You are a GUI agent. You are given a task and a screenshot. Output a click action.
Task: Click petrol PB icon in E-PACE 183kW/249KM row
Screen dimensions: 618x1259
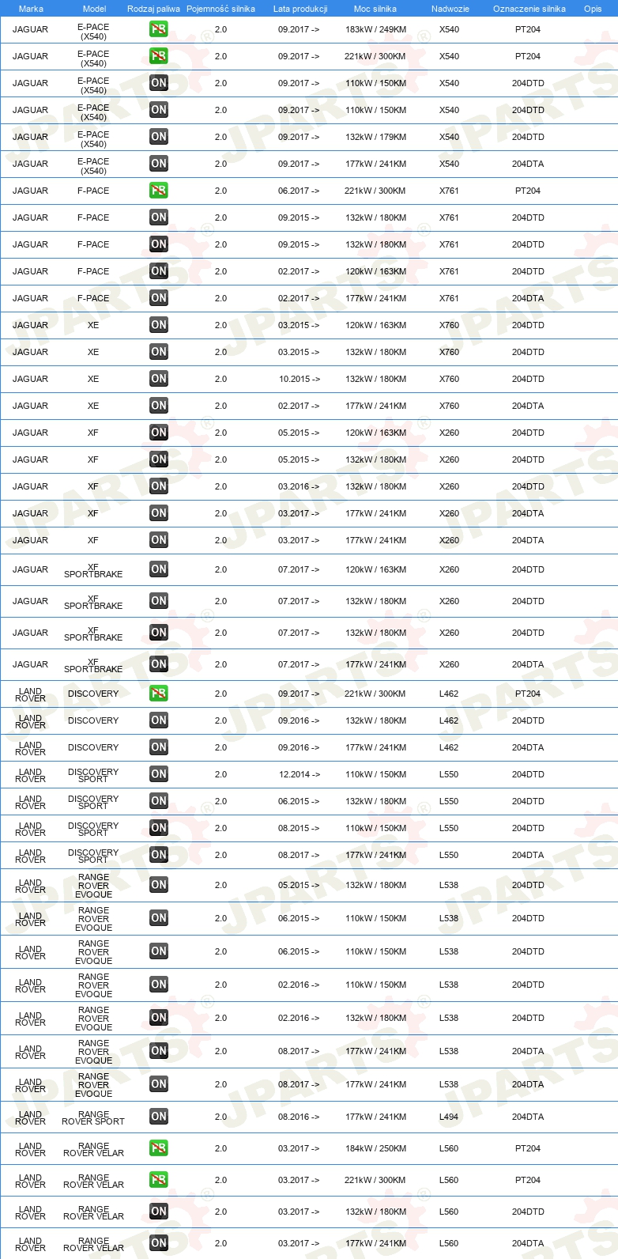[x=159, y=29]
